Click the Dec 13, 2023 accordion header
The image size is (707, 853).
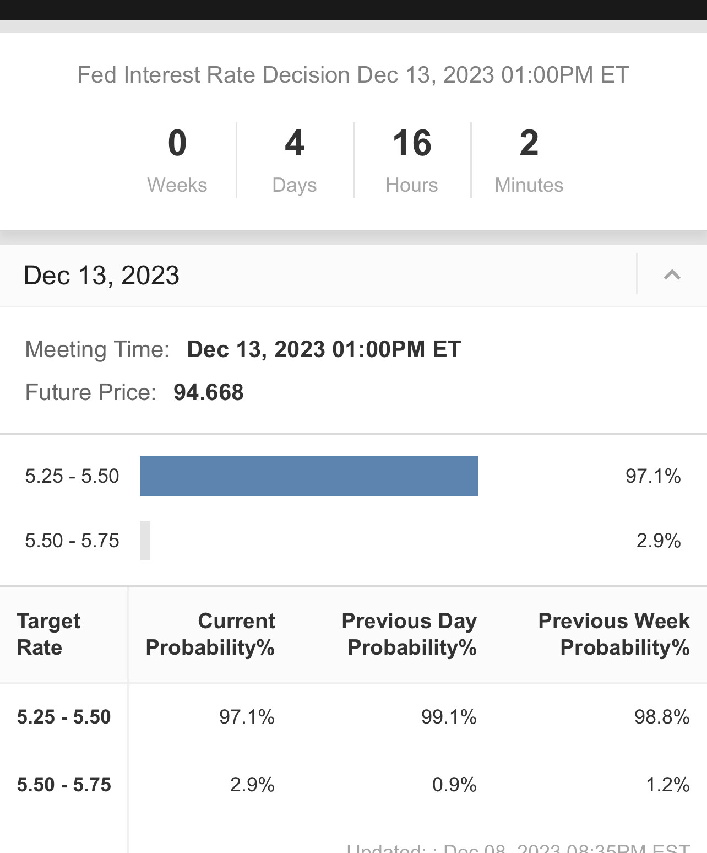pyautogui.click(x=101, y=275)
